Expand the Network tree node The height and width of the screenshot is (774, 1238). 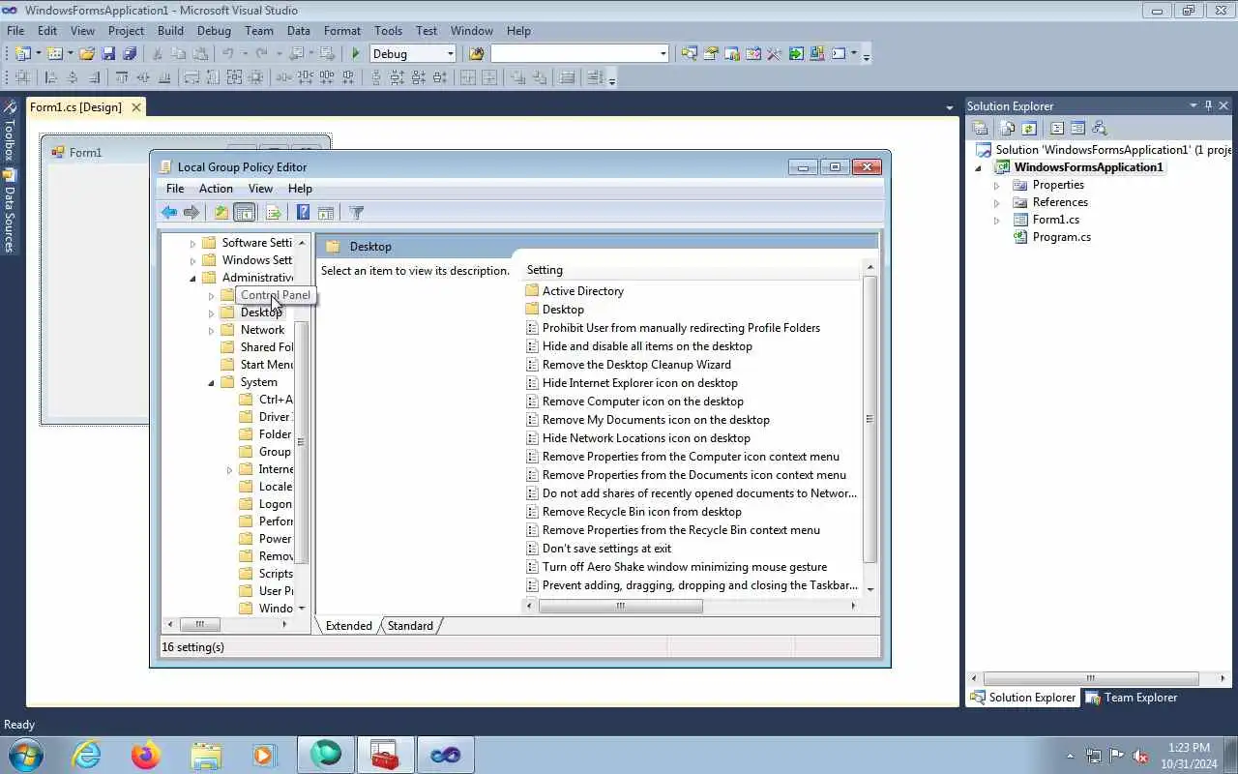coord(212,331)
